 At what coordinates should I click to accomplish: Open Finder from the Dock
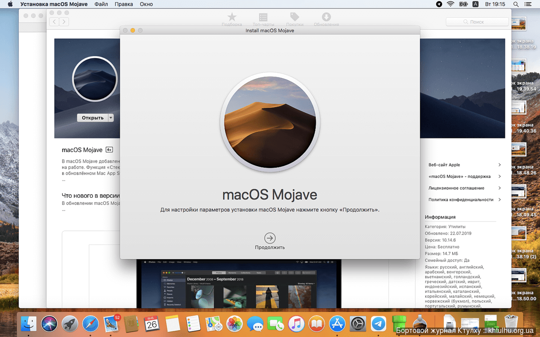click(29, 323)
